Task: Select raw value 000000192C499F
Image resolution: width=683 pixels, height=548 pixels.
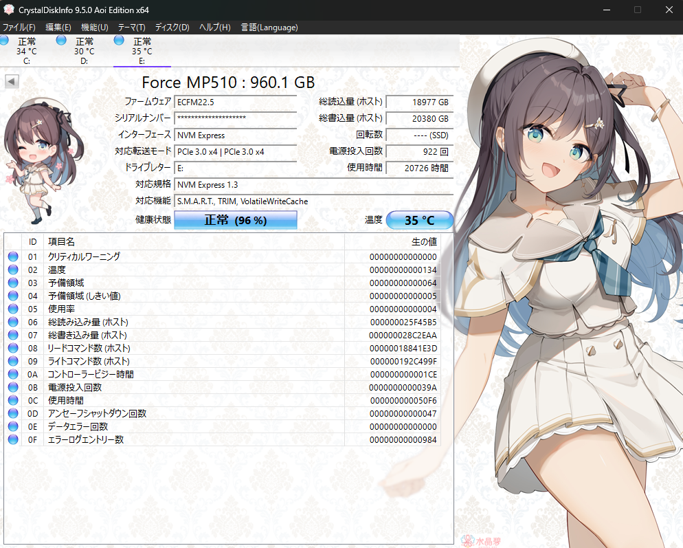Action: (x=403, y=362)
